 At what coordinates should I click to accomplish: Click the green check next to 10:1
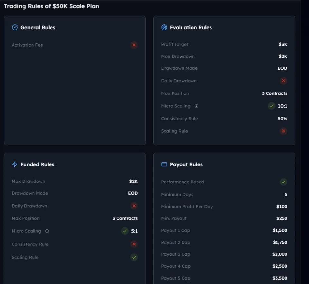coord(271,106)
